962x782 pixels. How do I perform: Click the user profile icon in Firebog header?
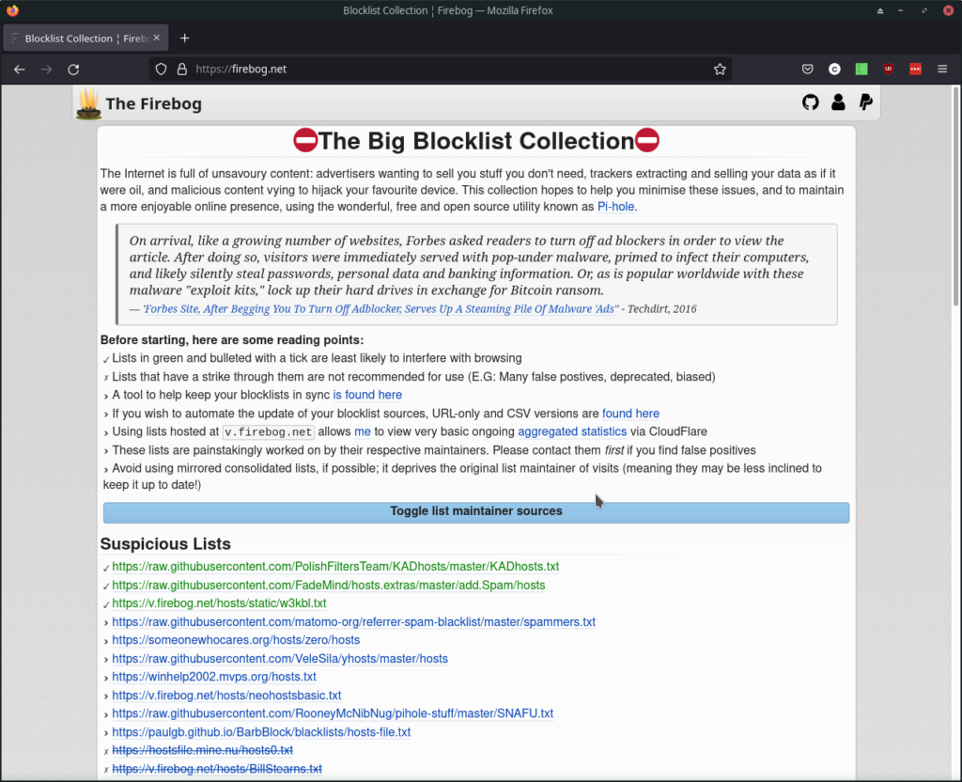coord(838,102)
